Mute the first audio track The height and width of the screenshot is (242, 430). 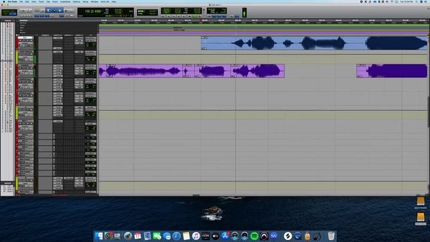pos(32,40)
